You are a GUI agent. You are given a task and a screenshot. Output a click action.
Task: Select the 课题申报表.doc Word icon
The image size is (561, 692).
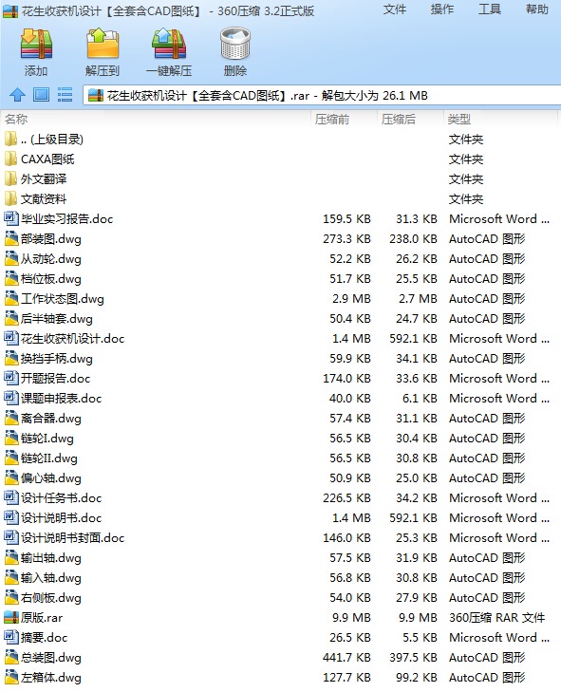click(x=10, y=398)
